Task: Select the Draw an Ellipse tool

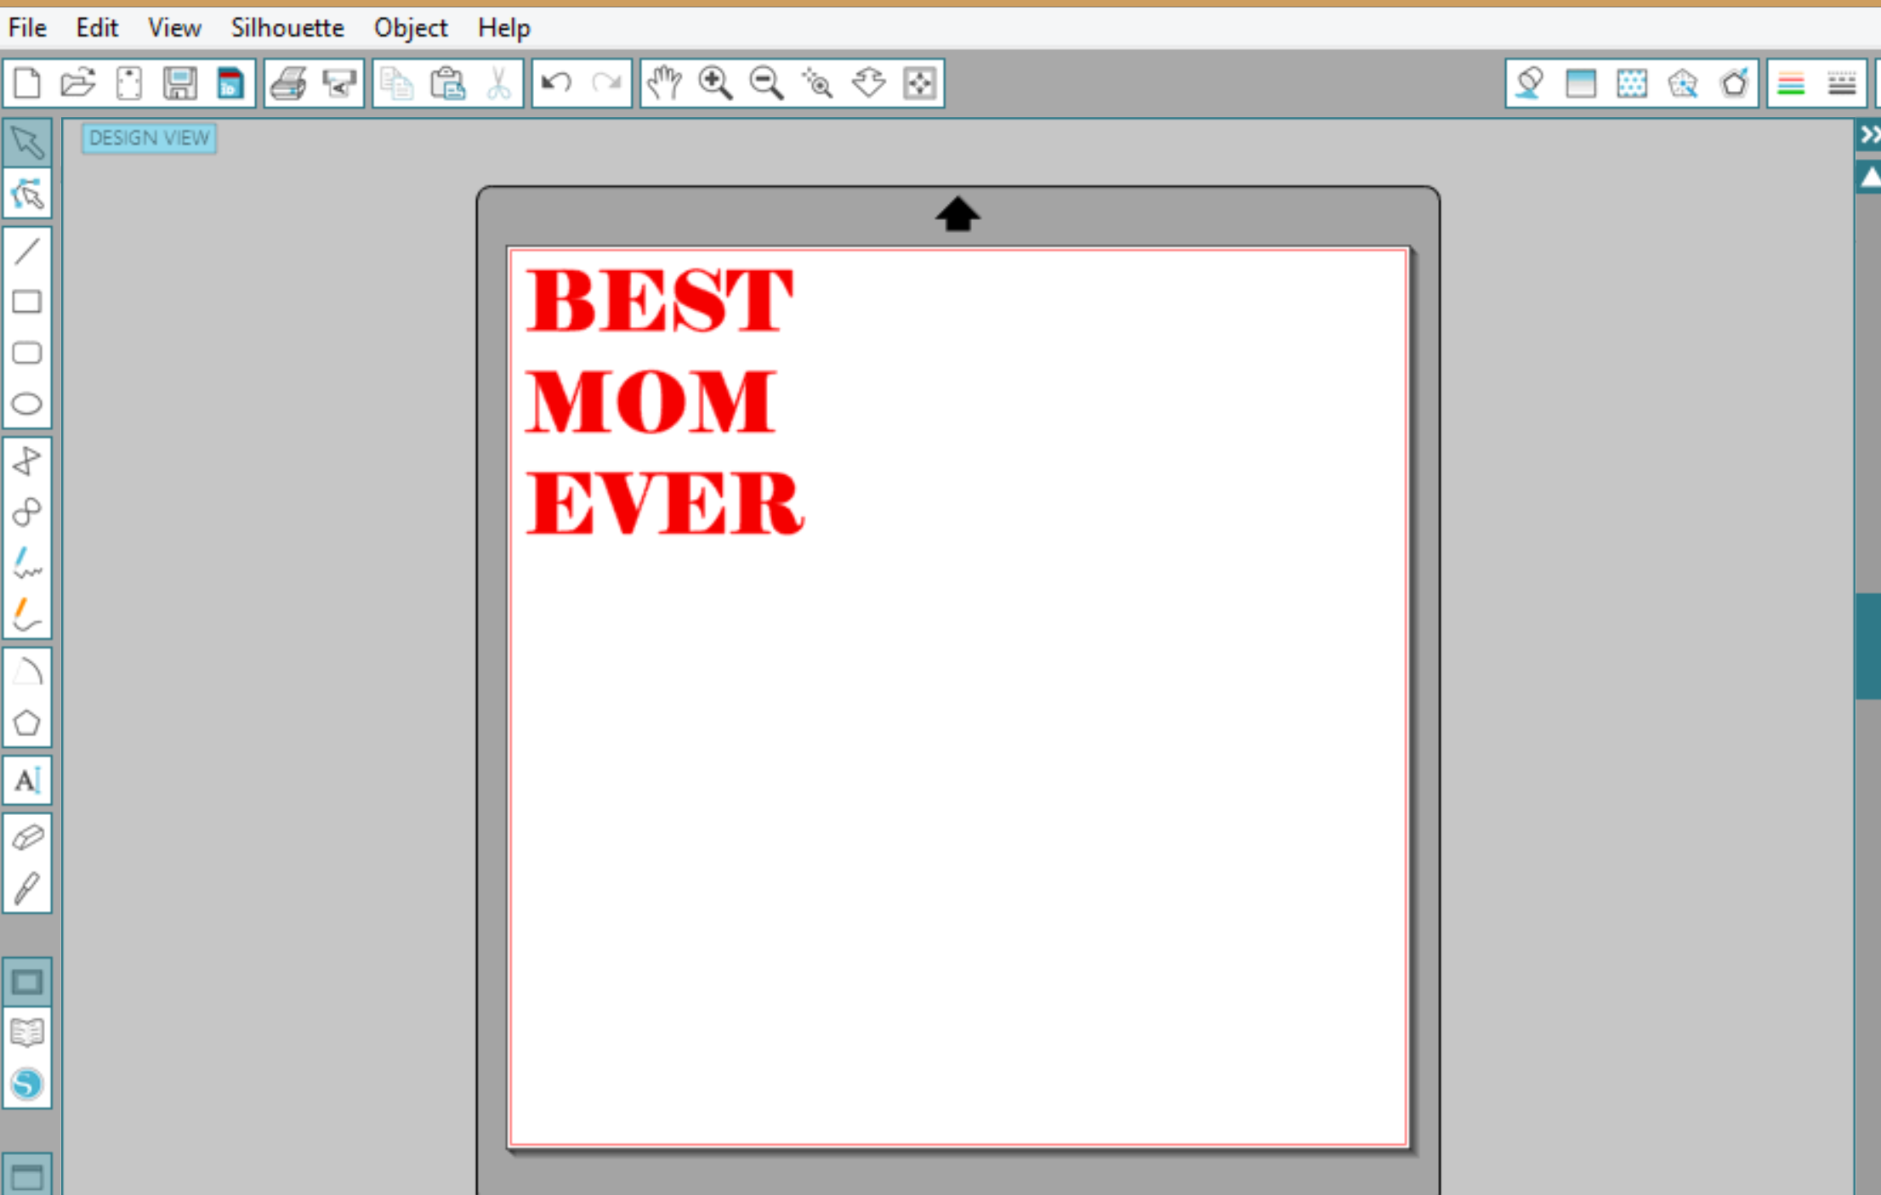Action: coord(27,403)
